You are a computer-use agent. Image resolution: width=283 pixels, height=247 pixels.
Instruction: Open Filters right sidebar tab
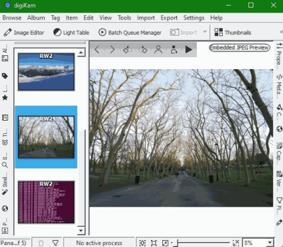pos(279,206)
